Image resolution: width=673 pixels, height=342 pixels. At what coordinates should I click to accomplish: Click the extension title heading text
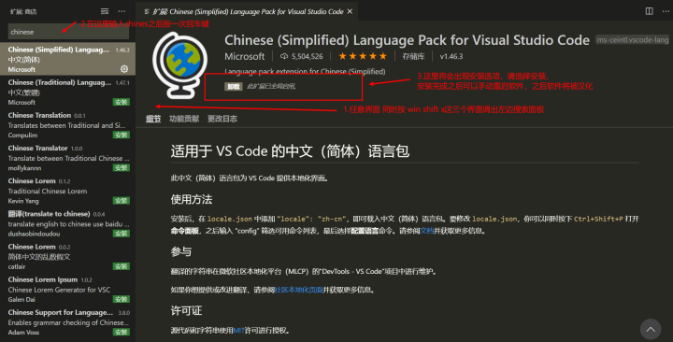[x=407, y=40]
